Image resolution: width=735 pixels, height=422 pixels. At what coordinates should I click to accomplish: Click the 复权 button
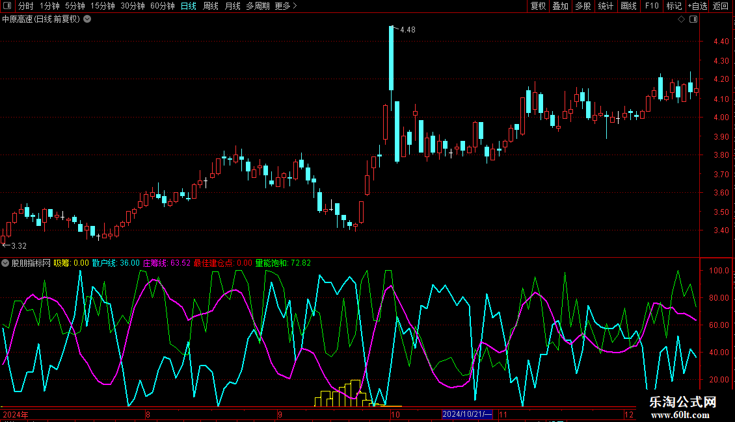(538, 6)
